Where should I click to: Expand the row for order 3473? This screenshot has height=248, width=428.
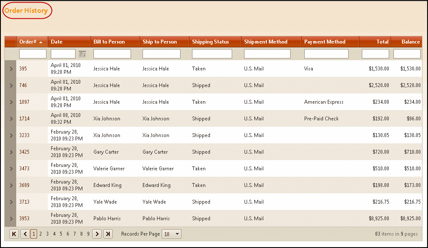point(11,169)
